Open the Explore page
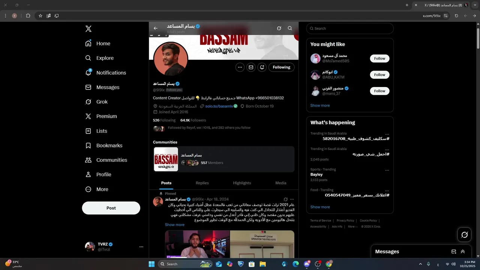 (x=99, y=58)
